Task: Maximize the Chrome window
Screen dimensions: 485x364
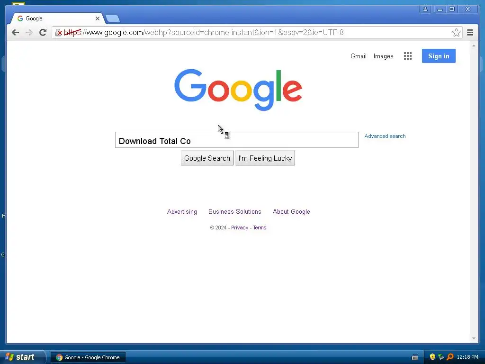Action: click(x=452, y=9)
